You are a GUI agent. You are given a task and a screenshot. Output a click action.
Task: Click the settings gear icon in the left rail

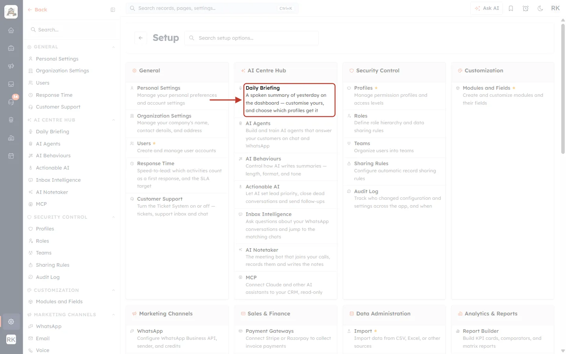click(x=11, y=321)
